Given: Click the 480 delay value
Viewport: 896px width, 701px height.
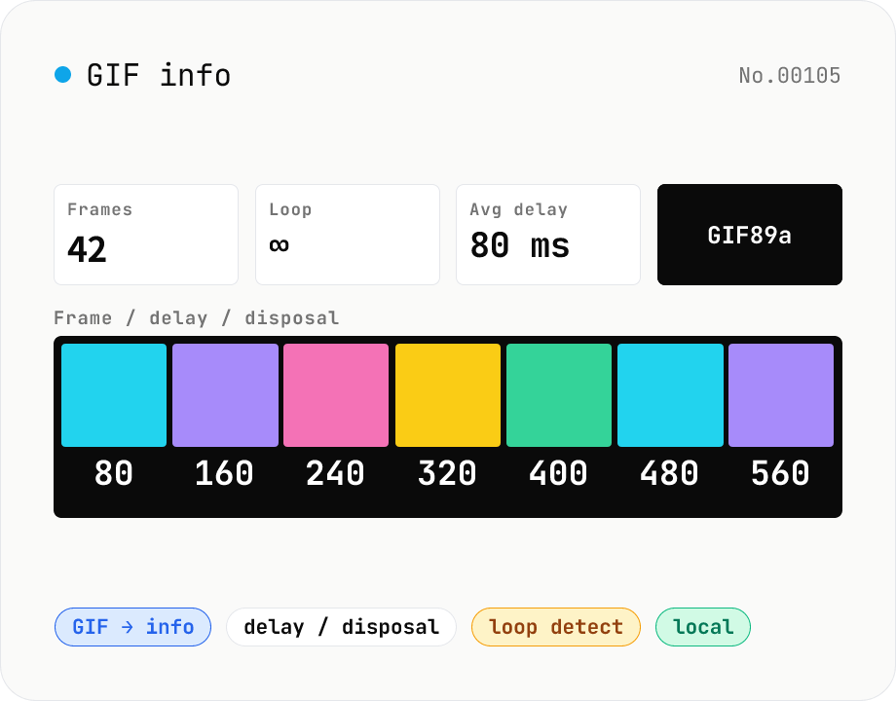Looking at the screenshot, I should (x=670, y=473).
